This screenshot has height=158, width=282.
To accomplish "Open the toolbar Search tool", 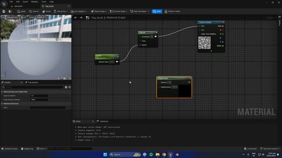I will pos(34,11).
